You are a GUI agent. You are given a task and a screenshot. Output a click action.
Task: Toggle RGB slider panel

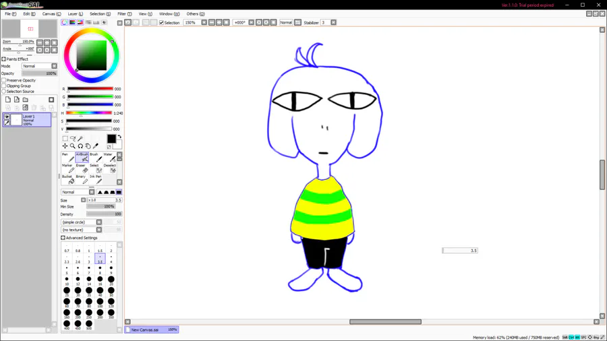(72, 22)
